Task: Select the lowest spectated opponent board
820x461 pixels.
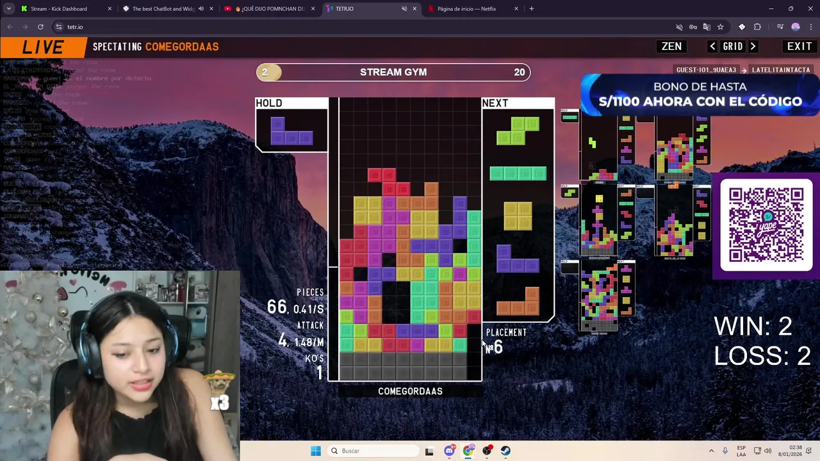Action: click(598, 297)
